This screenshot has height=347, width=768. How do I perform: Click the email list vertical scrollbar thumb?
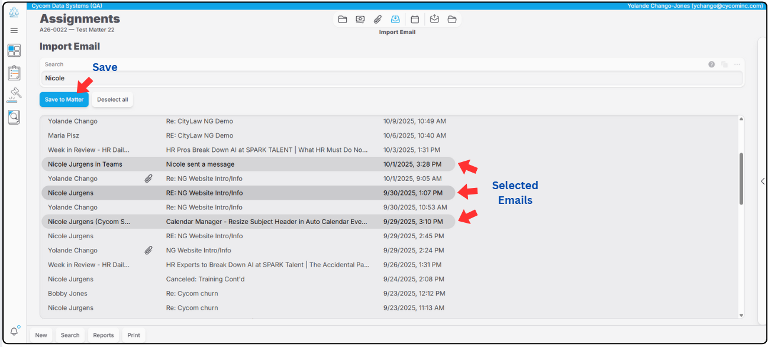[741, 179]
